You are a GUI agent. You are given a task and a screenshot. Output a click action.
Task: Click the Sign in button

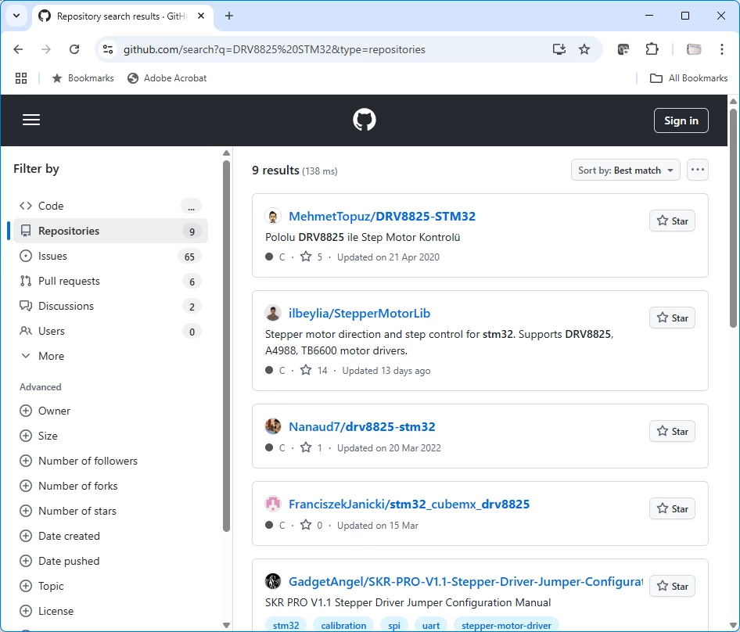(681, 120)
